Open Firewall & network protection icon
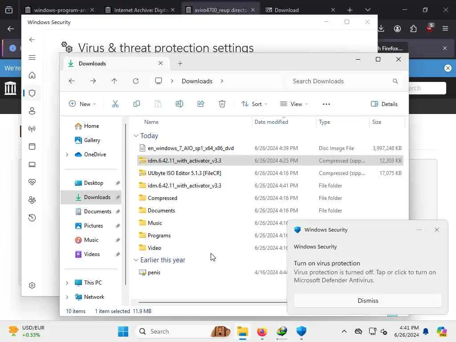The width and height of the screenshot is (456, 342). point(32,129)
